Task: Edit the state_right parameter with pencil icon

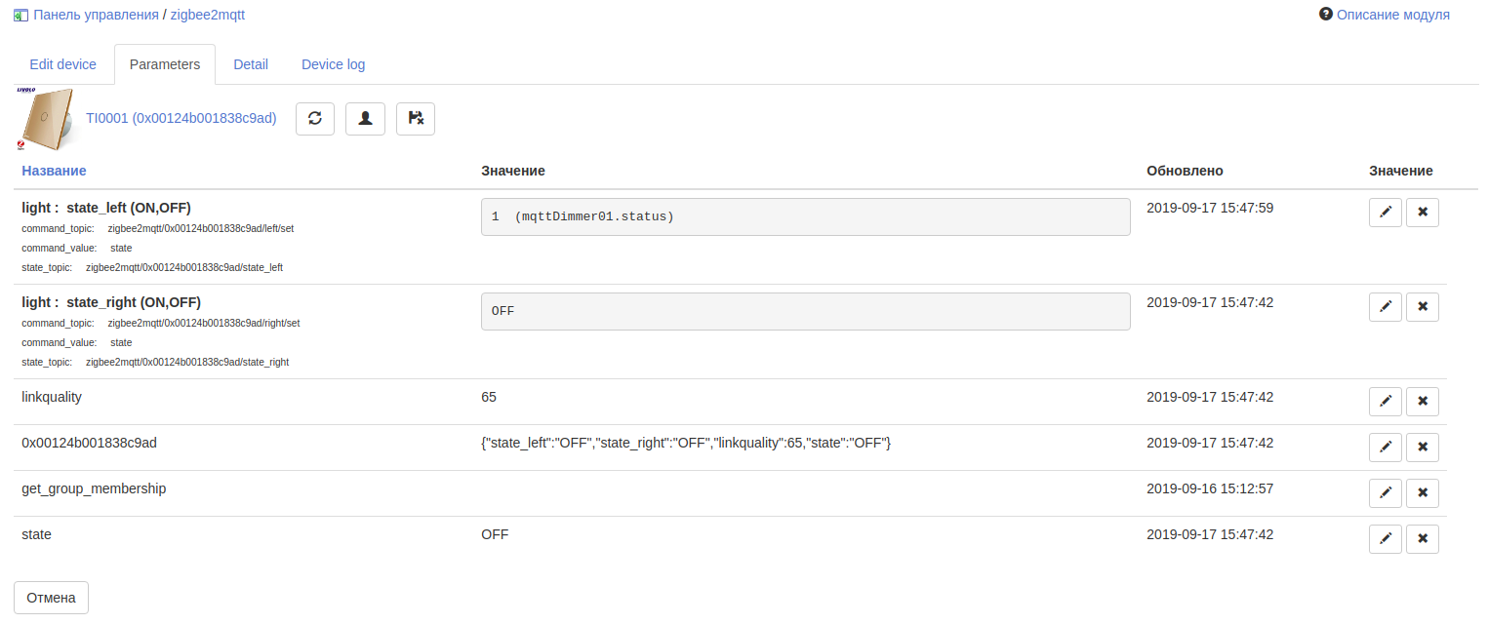Action: coord(1386,306)
